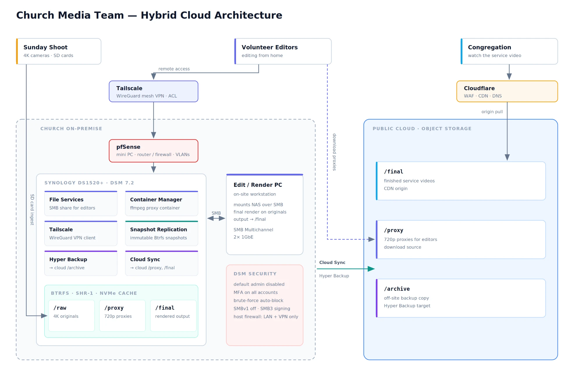Click the Tailscale WireGuard mesh VPN node

[153, 91]
